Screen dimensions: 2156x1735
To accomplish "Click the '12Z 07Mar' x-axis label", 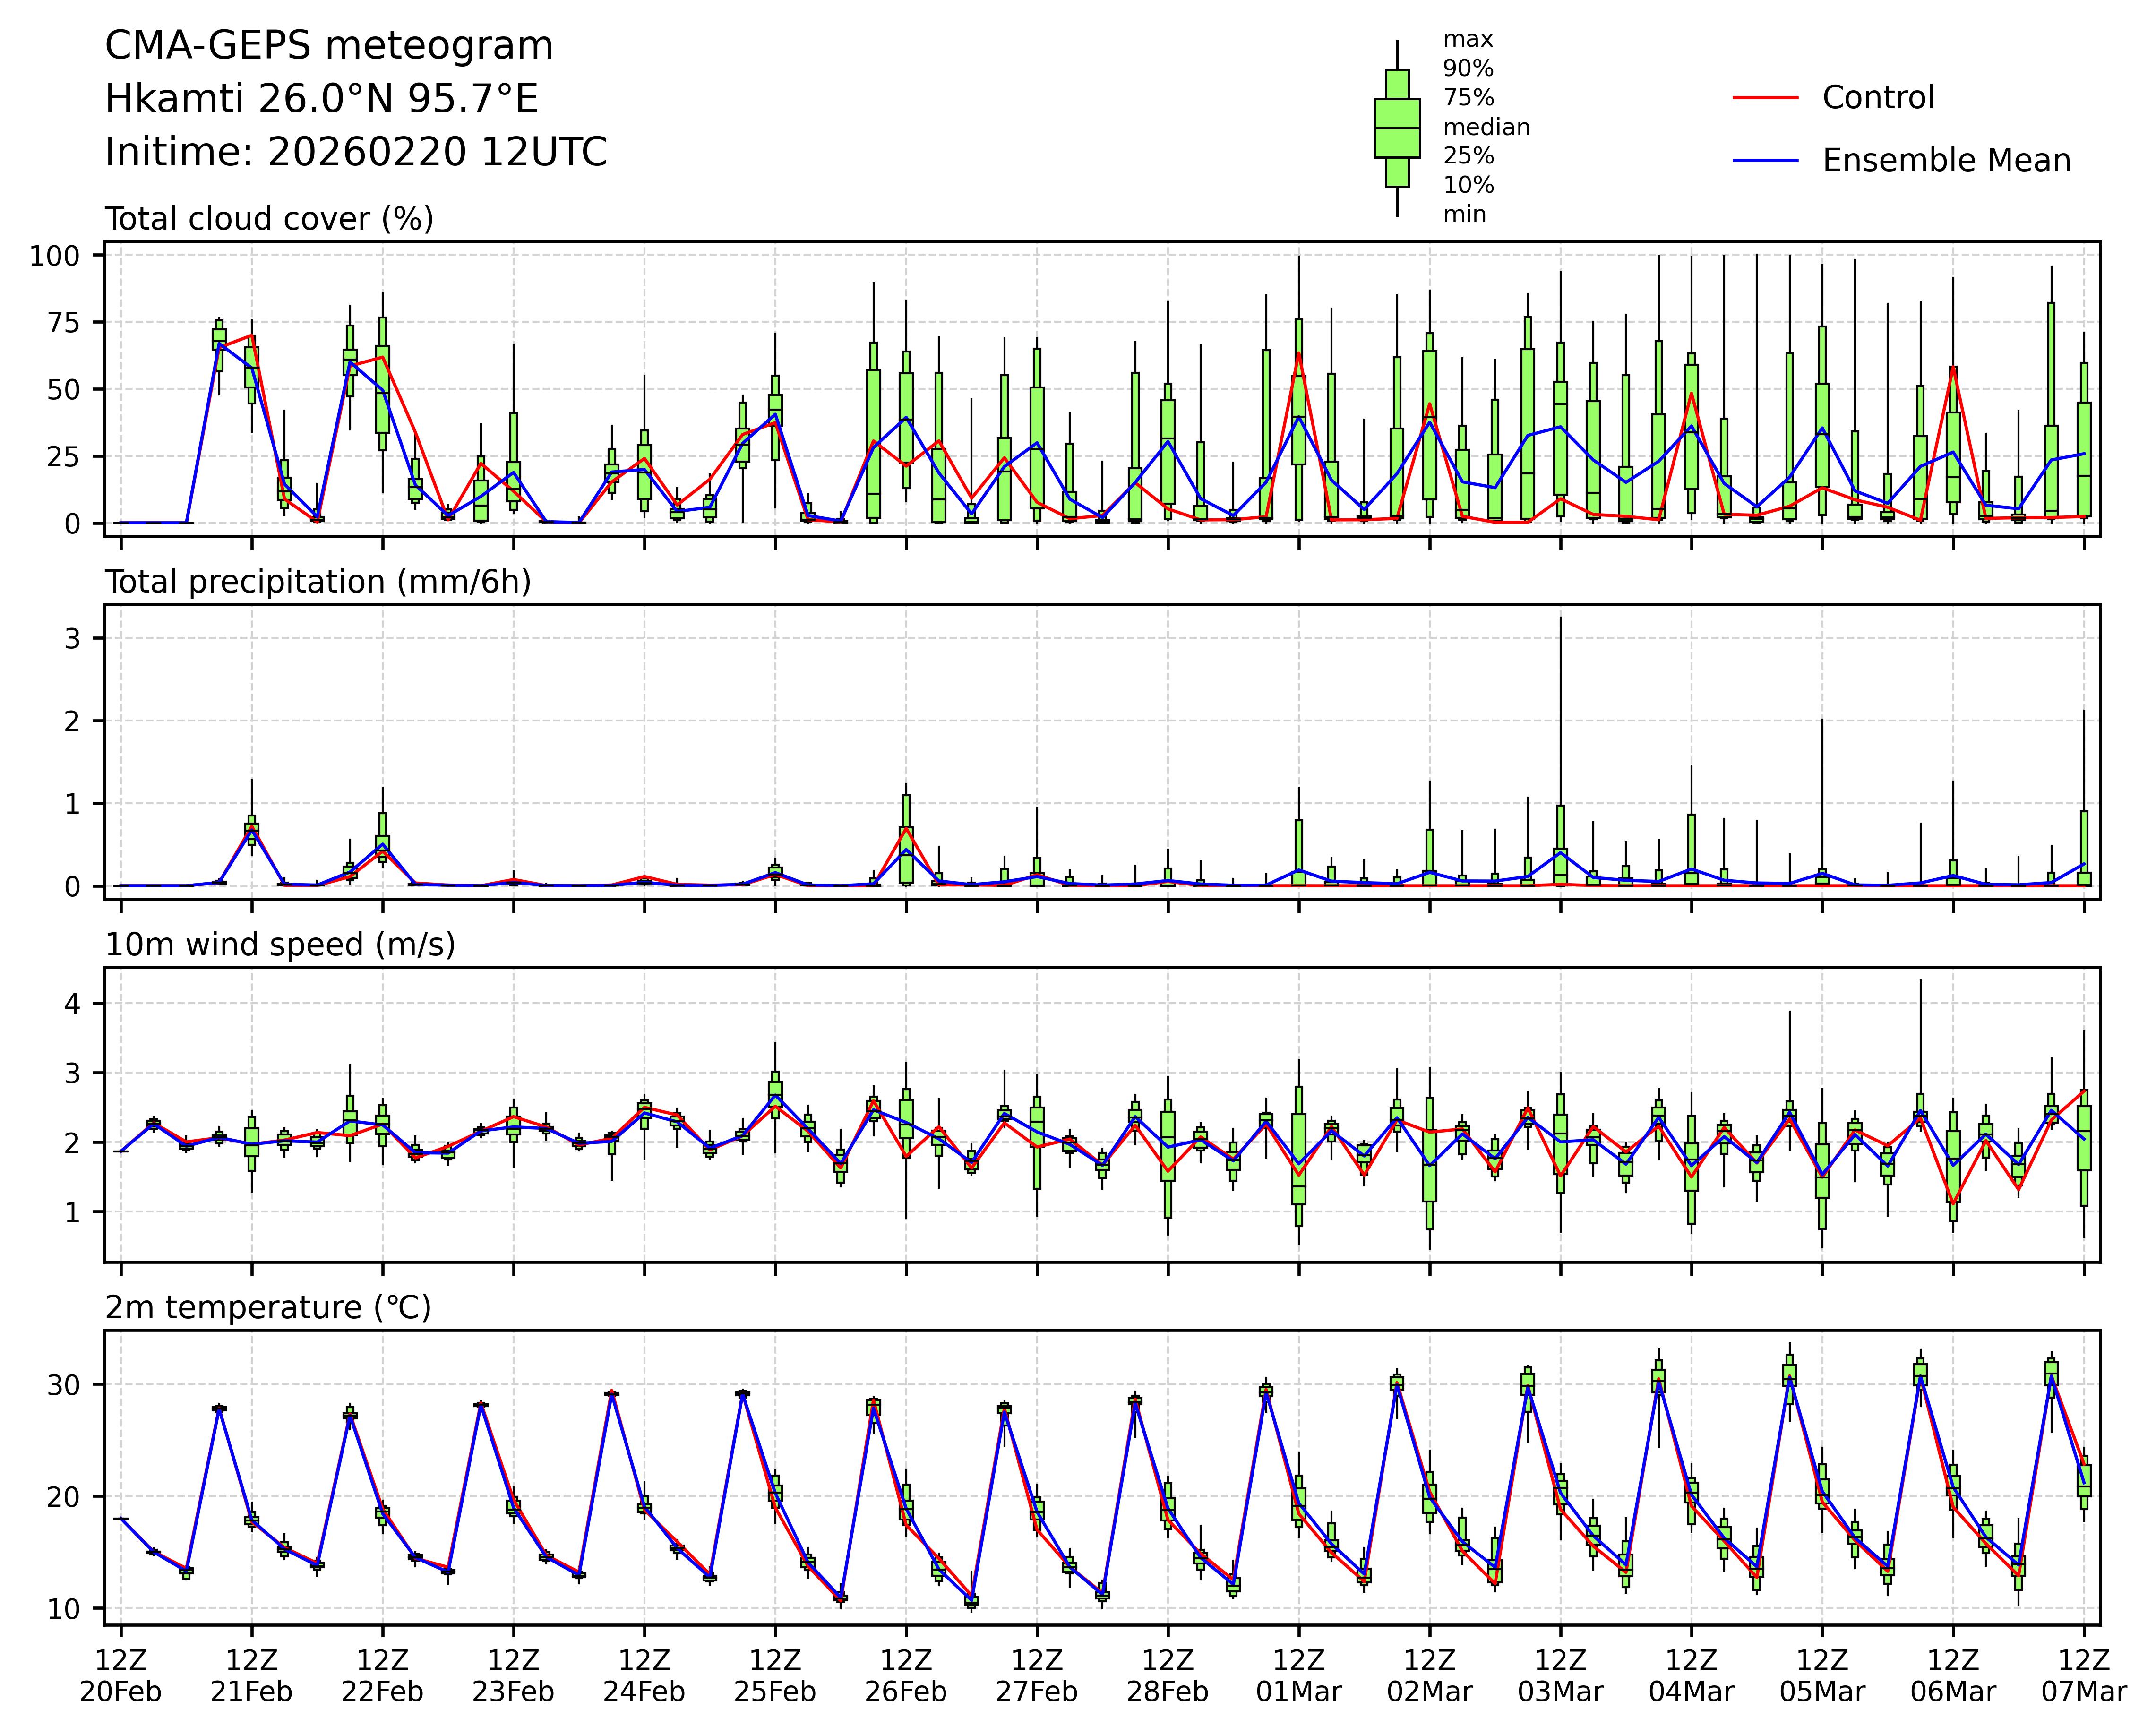I will (2084, 1676).
